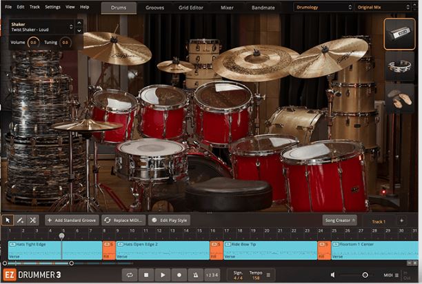422x284 pixels.
Task: Open the Edit menu
Action: pyautogui.click(x=21, y=7)
